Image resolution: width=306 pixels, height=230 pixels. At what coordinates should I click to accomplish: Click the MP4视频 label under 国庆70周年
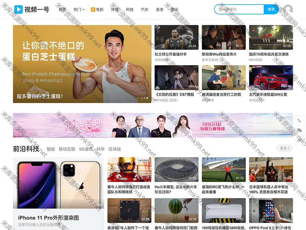(256, 60)
